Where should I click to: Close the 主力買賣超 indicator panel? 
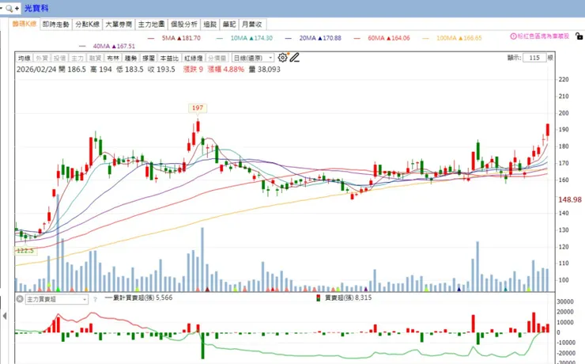click(20, 299)
